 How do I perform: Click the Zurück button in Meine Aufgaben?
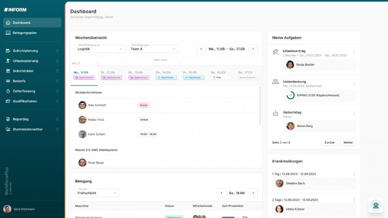[329, 143]
